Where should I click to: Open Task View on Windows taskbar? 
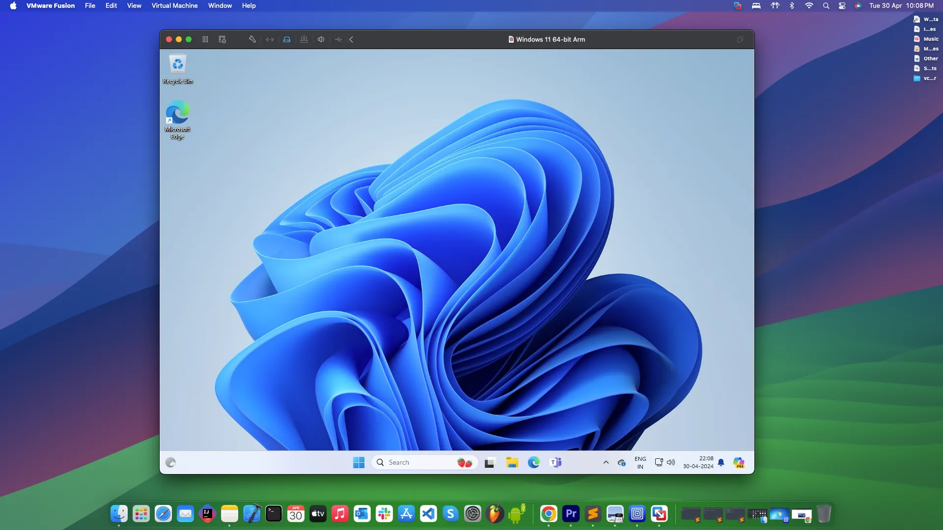(490, 462)
